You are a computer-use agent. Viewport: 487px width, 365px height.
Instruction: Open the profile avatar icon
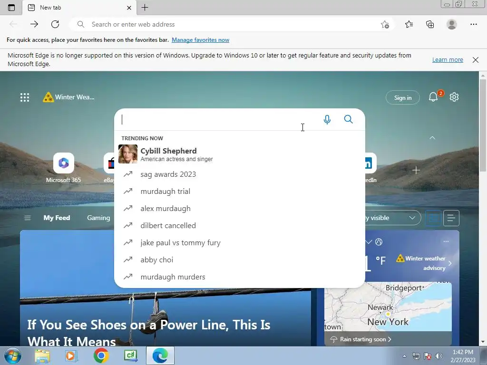452,24
